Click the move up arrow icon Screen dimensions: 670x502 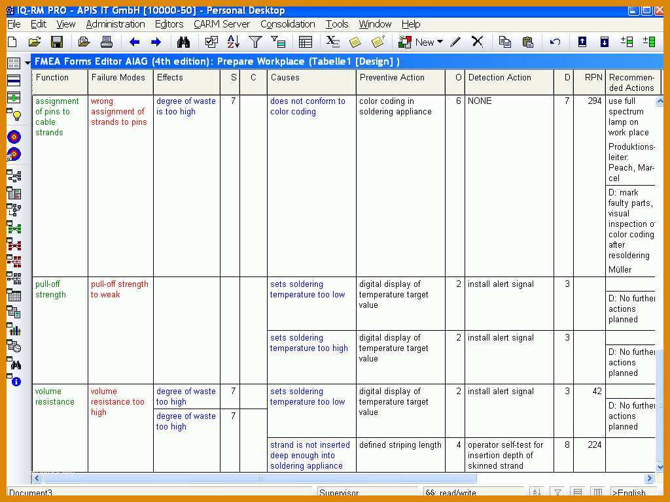pyautogui.click(x=582, y=42)
